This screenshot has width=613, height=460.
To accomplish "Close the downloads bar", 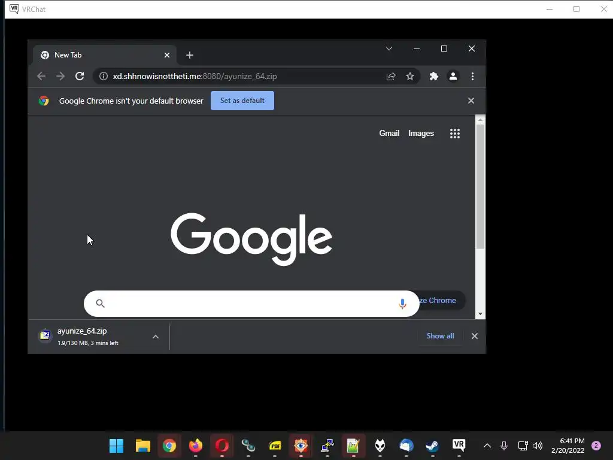I will [475, 336].
